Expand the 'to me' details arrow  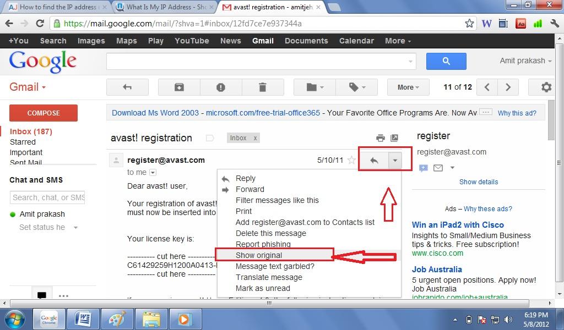coord(153,172)
